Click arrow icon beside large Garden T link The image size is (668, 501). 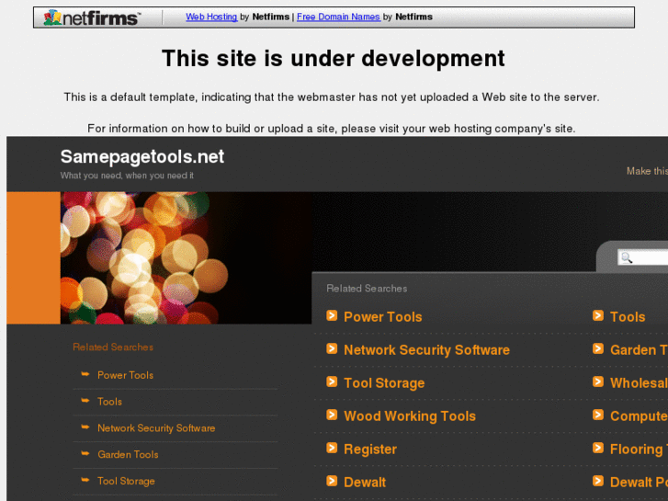point(598,348)
